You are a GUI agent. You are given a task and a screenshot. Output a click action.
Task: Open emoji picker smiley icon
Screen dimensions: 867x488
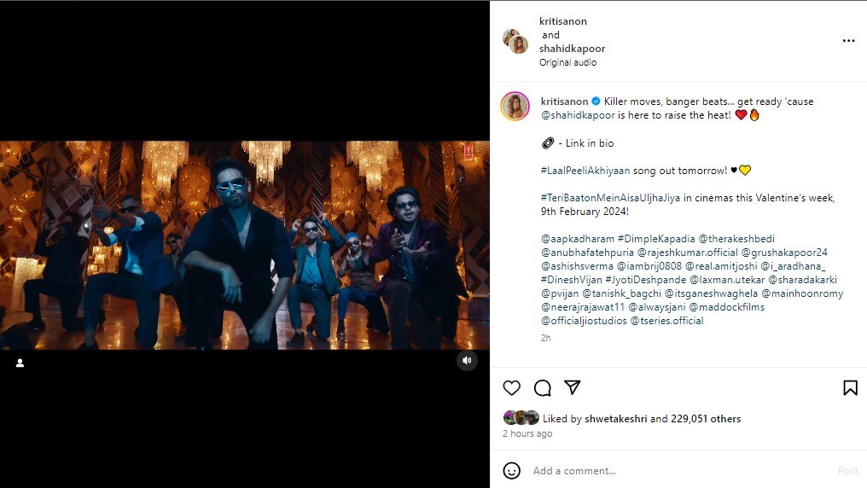pos(511,471)
